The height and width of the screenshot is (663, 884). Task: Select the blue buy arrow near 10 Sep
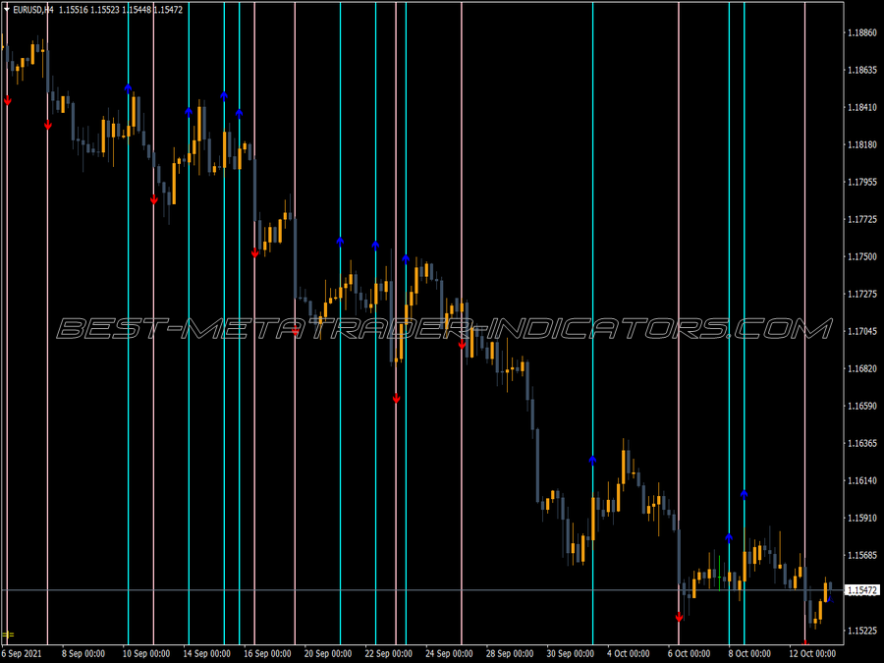point(128,88)
